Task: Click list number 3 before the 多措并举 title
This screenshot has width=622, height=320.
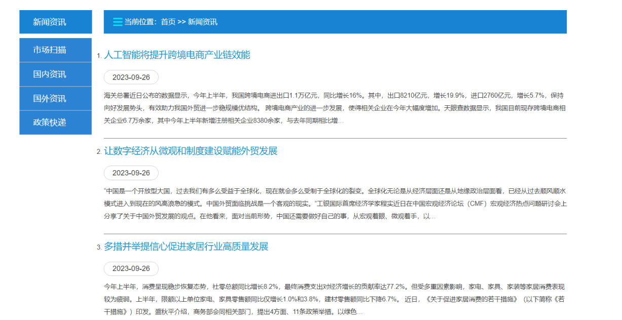Action: point(99,248)
